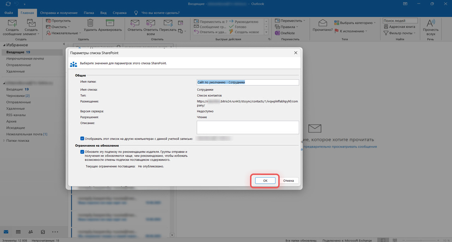Open the Адресная книга

point(399,27)
